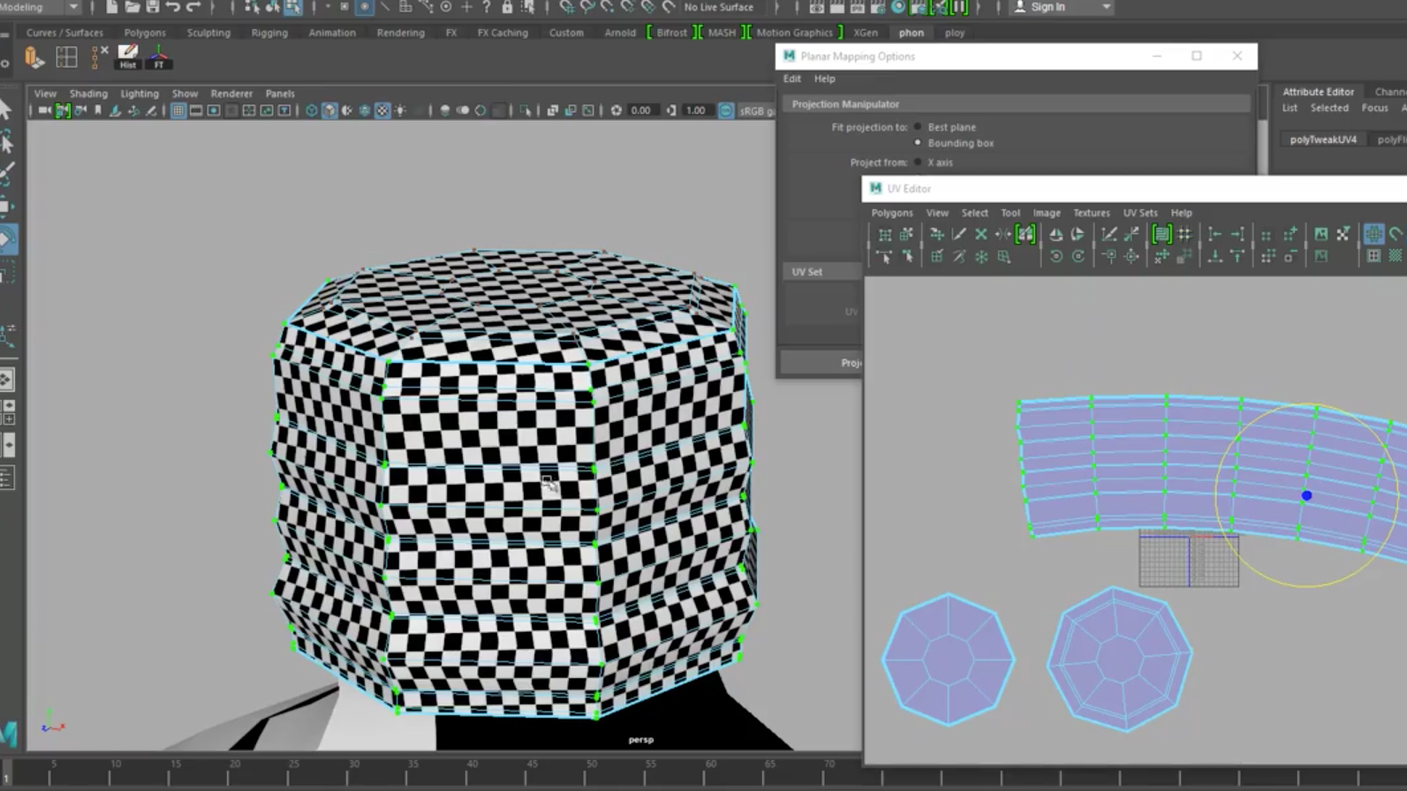Switch to the Sculpting shelf tab
The image size is (1407, 791).
[208, 33]
